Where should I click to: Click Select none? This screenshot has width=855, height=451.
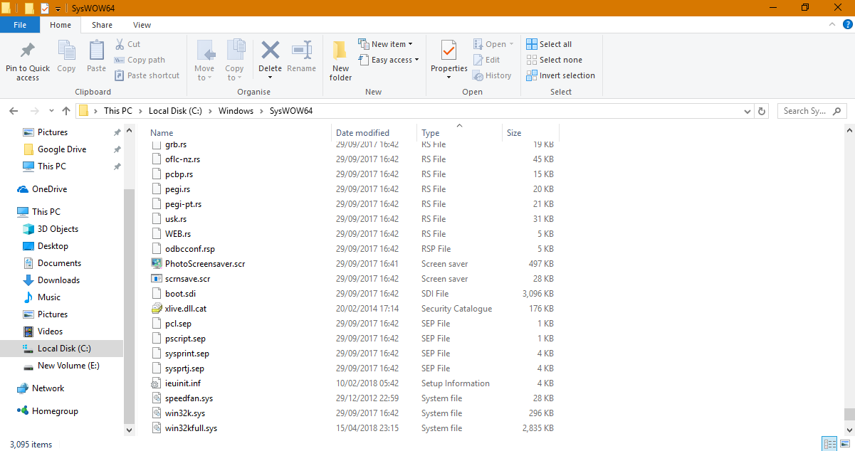pyautogui.click(x=554, y=60)
